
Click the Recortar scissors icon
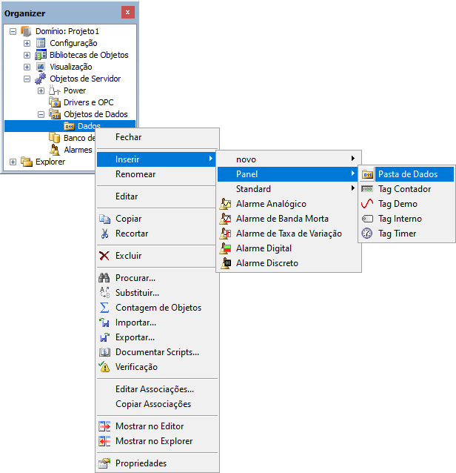(104, 234)
